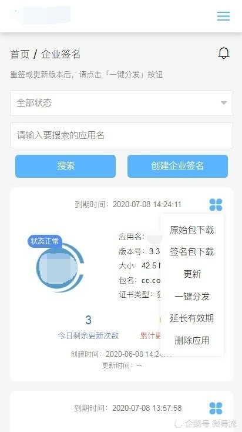Screen dimensions: 242x432
Task: Click the four-leaf actions icon on second app card
Action: (x=216, y=408)
